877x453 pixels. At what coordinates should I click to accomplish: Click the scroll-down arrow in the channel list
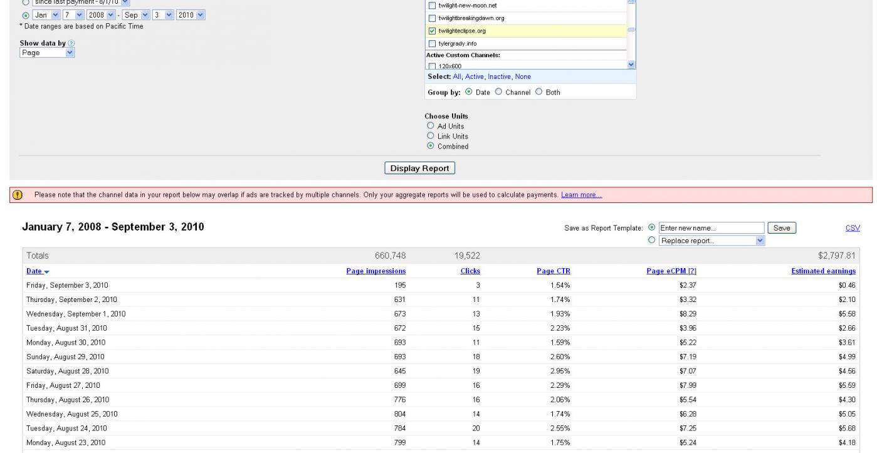[631, 65]
